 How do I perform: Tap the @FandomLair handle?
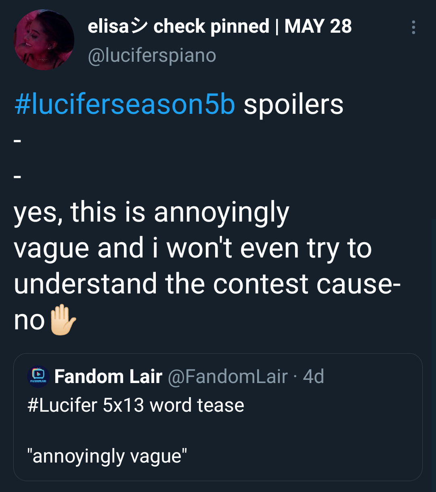click(227, 377)
